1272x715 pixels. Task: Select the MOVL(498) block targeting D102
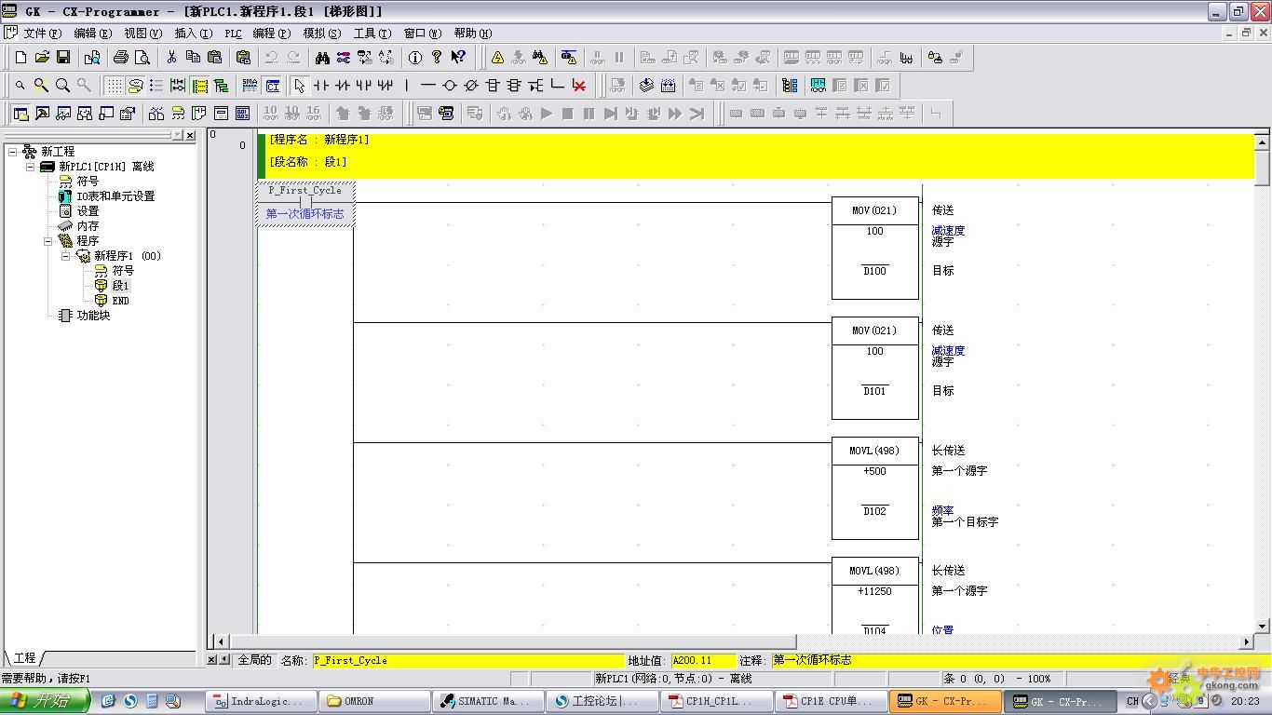(875, 489)
